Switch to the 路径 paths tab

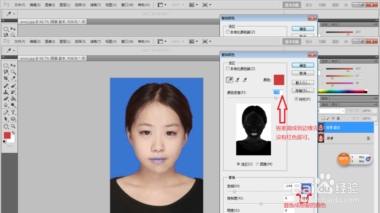pos(334,105)
